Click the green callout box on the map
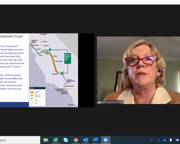Image resolution: width=180 pixels, height=144 pixels. pyautogui.click(x=68, y=58)
